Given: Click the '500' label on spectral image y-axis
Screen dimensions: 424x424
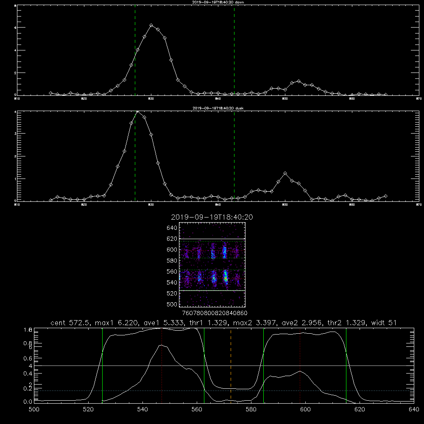Looking at the screenshot, I should coord(172,304).
